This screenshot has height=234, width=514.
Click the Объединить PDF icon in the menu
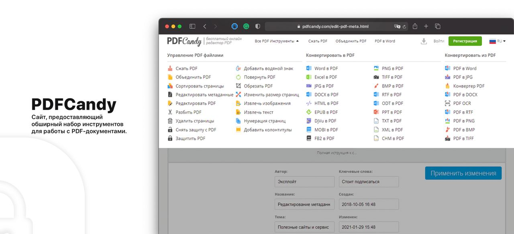tap(170, 77)
